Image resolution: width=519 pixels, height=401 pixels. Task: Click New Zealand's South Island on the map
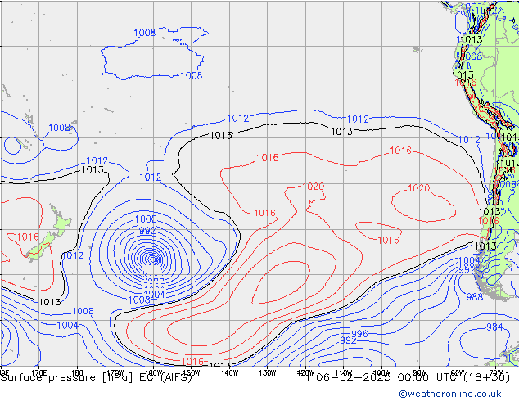[42, 247]
